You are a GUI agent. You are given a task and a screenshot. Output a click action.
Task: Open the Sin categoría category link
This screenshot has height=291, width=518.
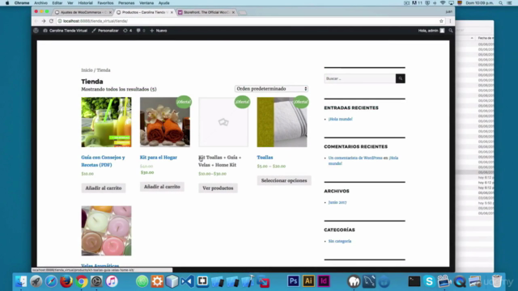[340, 241]
